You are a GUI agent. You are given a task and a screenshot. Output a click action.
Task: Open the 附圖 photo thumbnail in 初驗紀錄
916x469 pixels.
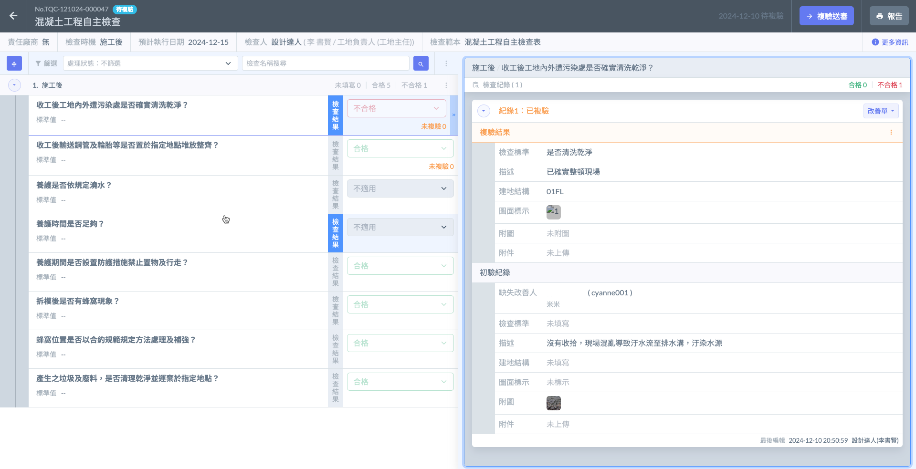click(x=553, y=403)
